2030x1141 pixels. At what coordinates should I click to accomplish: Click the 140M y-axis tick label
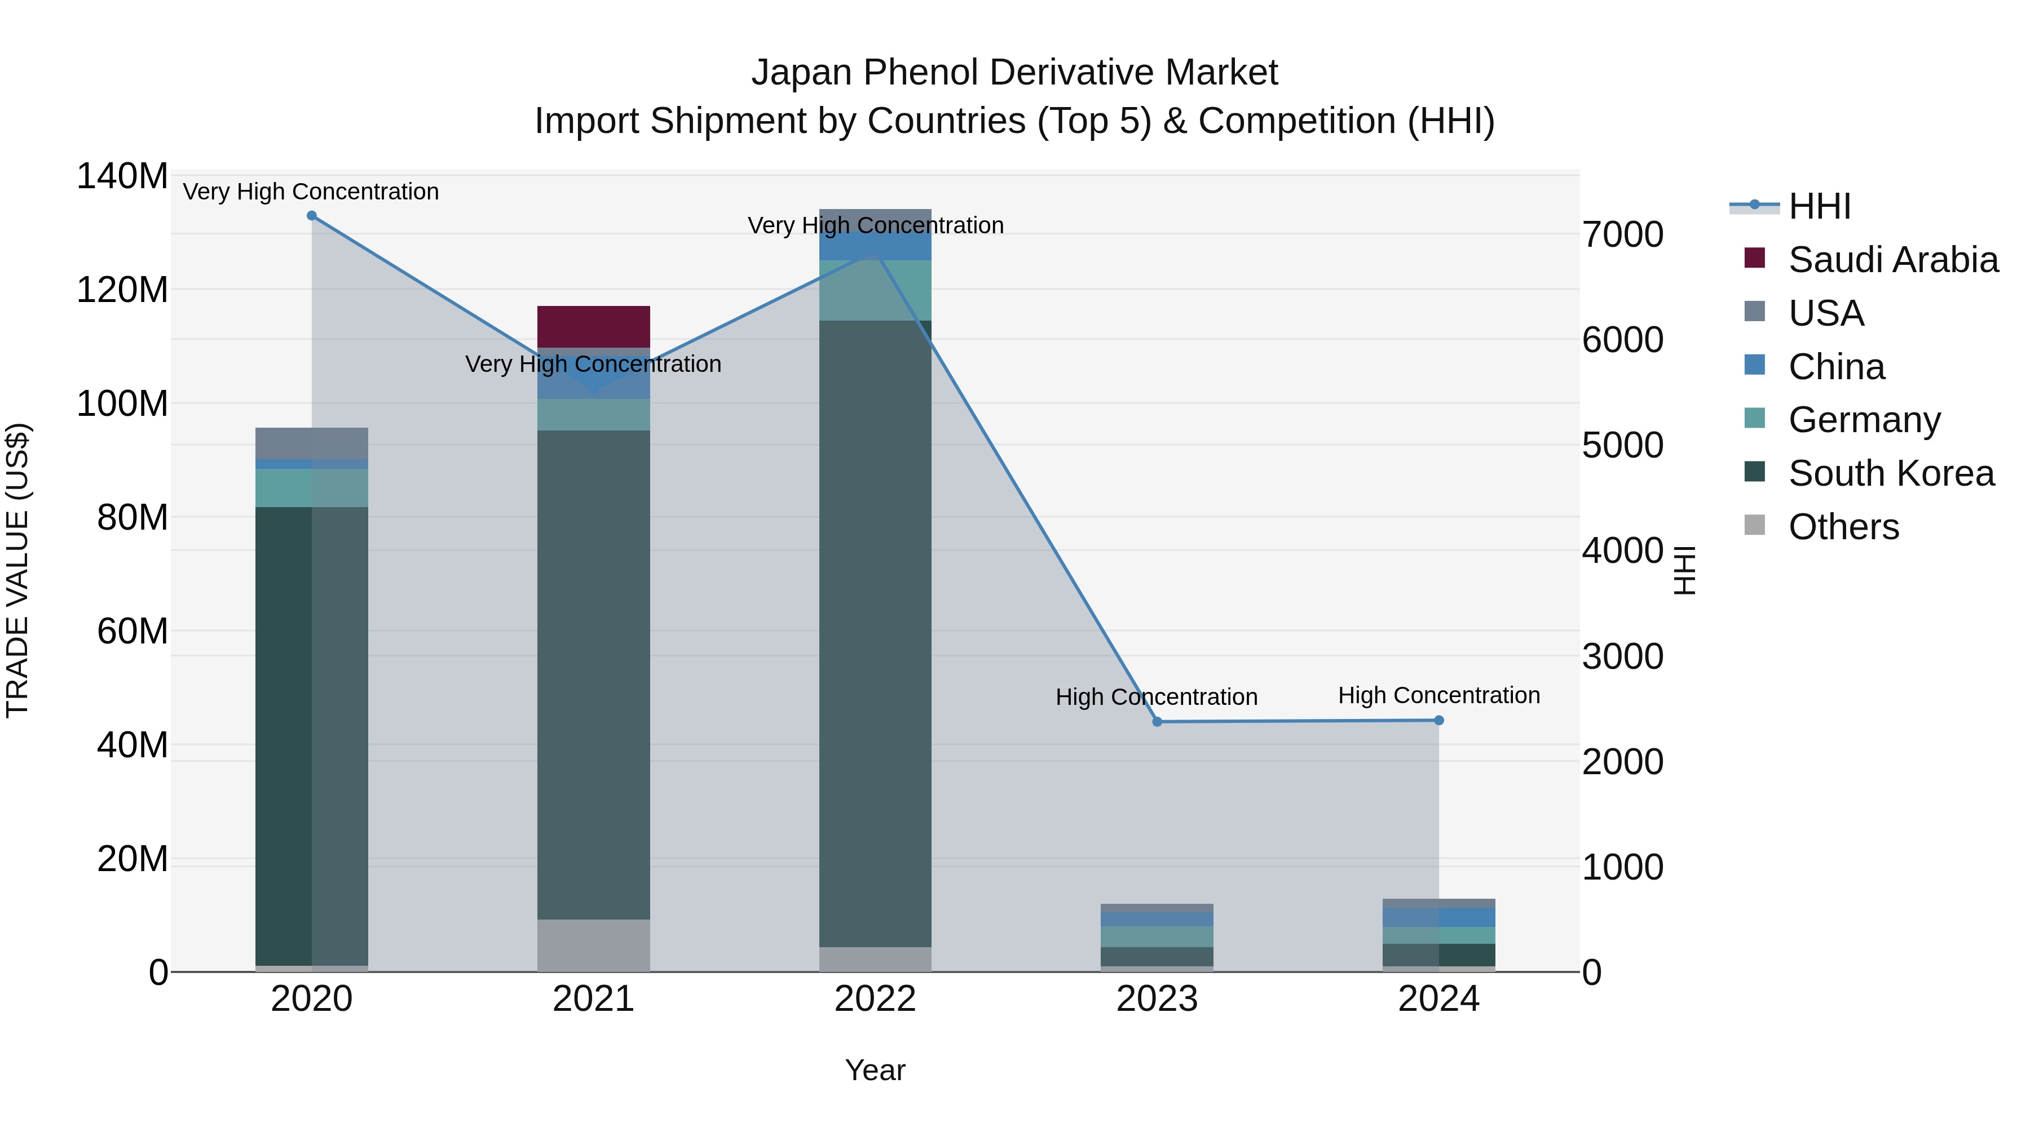tap(122, 176)
